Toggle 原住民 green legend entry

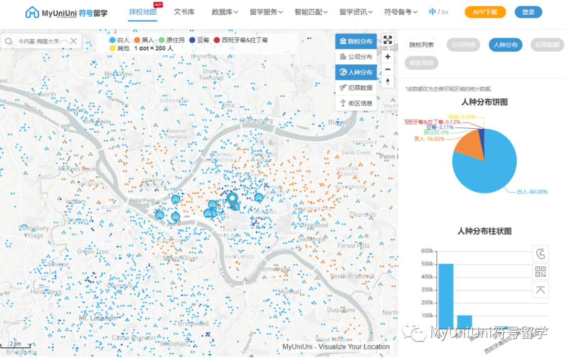[171, 40]
